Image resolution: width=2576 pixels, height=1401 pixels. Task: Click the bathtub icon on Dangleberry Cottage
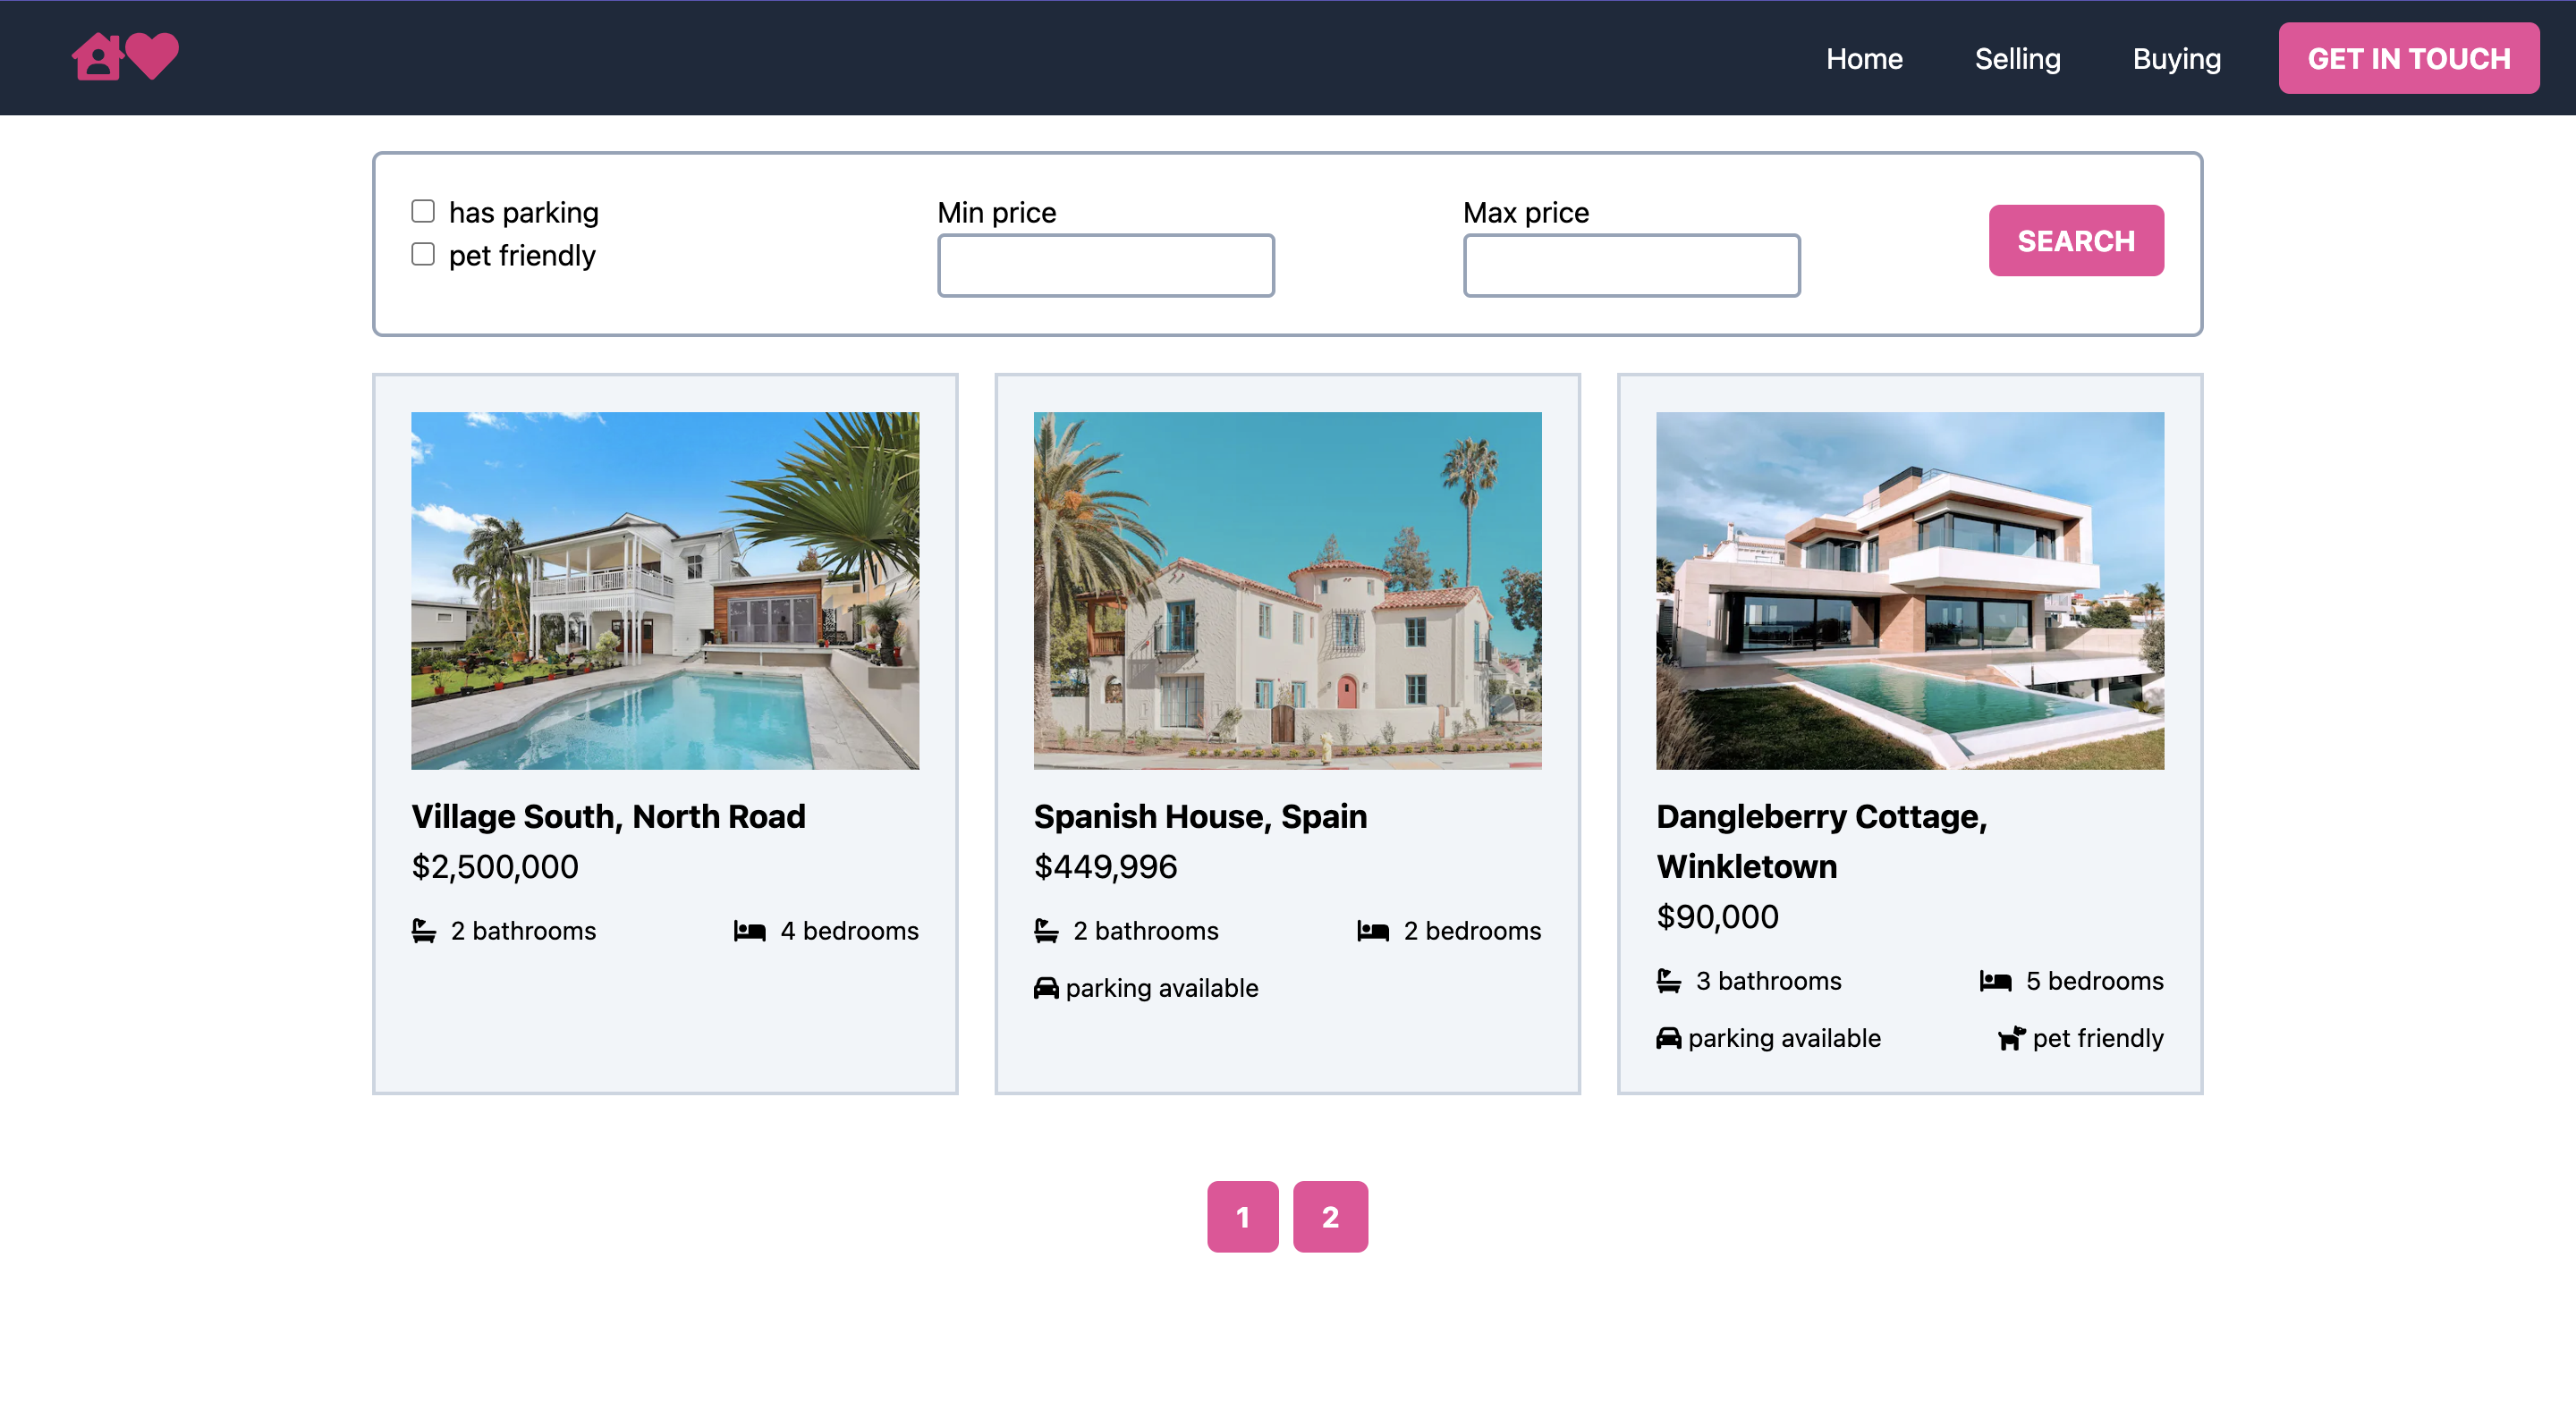point(1668,980)
